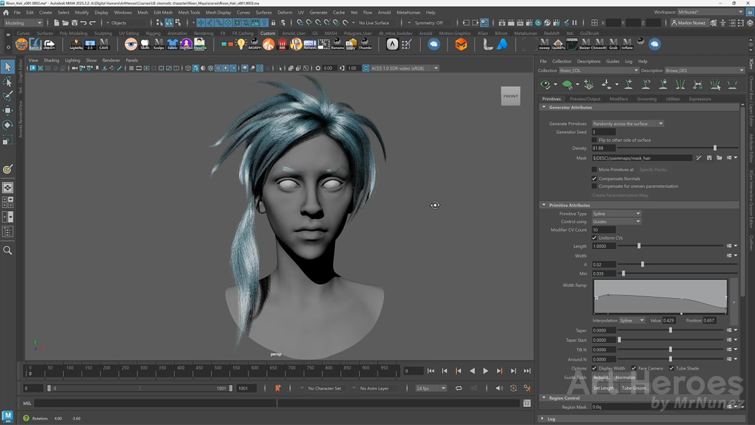
Task: Click the eye shelf icon
Action: [131, 44]
